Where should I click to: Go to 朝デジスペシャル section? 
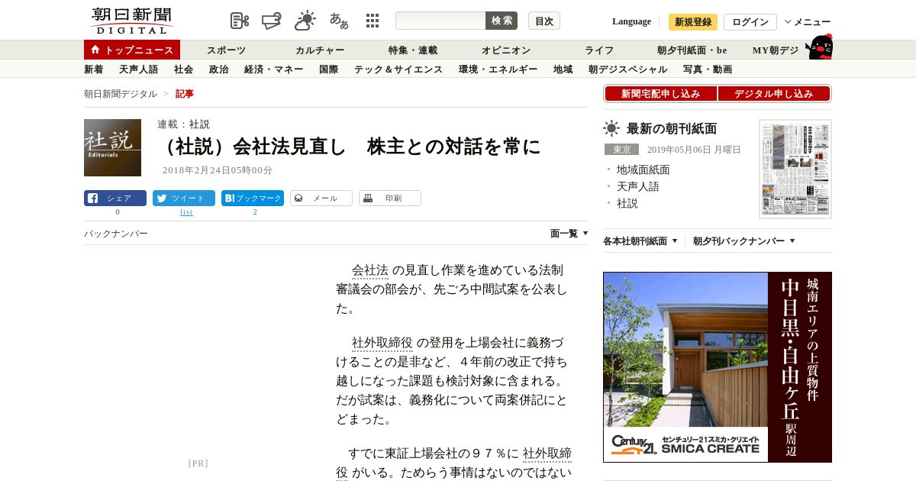coord(628,69)
